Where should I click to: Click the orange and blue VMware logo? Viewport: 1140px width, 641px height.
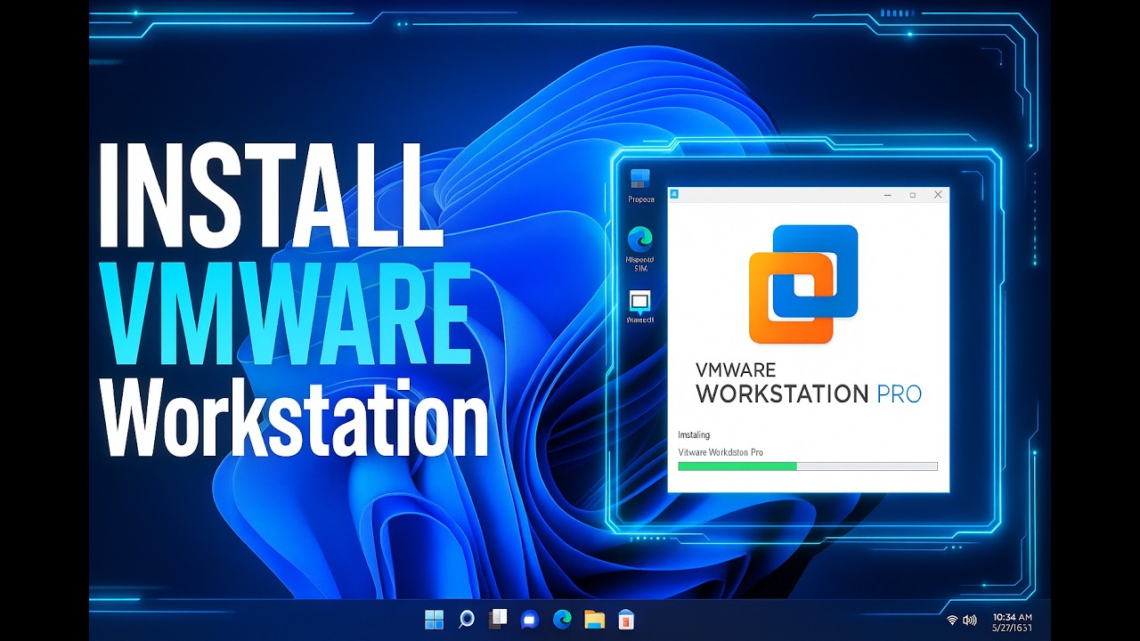click(803, 284)
